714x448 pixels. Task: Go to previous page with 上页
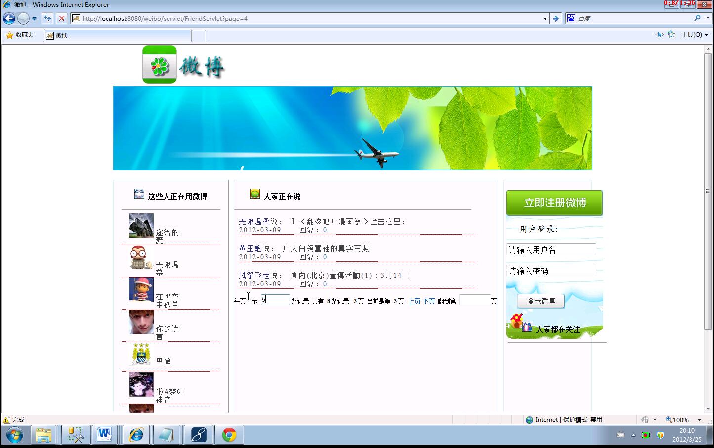[414, 301]
